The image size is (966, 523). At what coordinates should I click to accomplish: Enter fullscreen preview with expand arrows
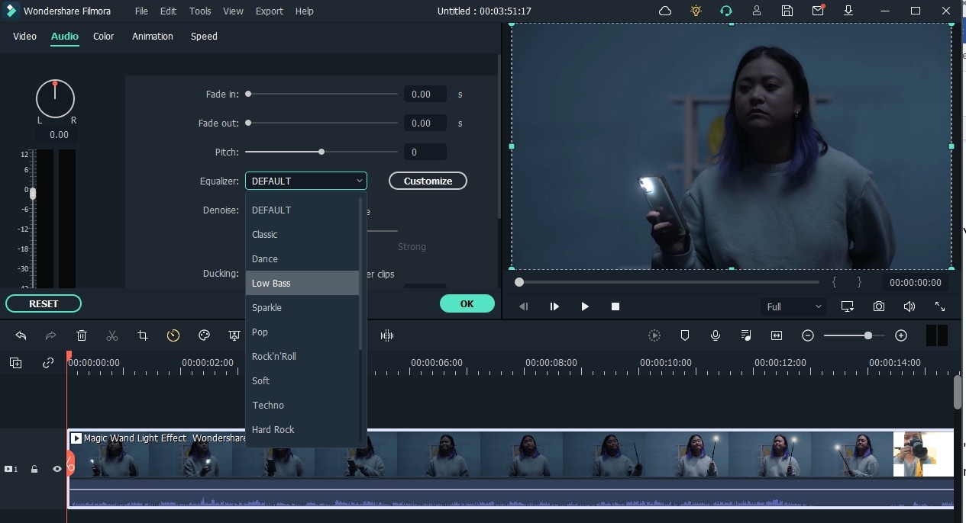point(940,306)
